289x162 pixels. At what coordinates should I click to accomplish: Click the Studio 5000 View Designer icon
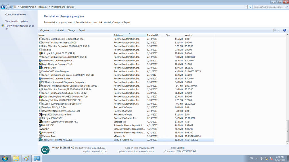40,71
